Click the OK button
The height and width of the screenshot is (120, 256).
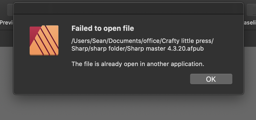(x=211, y=79)
